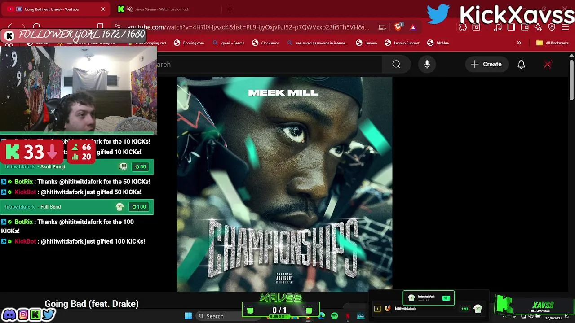
Task: Open gmail - Search bookmark
Action: (229, 43)
